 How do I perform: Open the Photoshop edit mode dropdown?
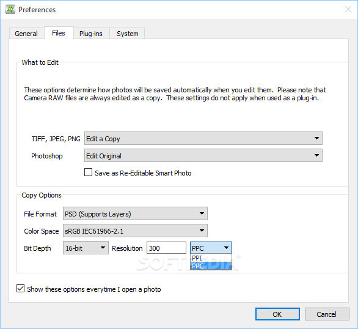pos(203,155)
